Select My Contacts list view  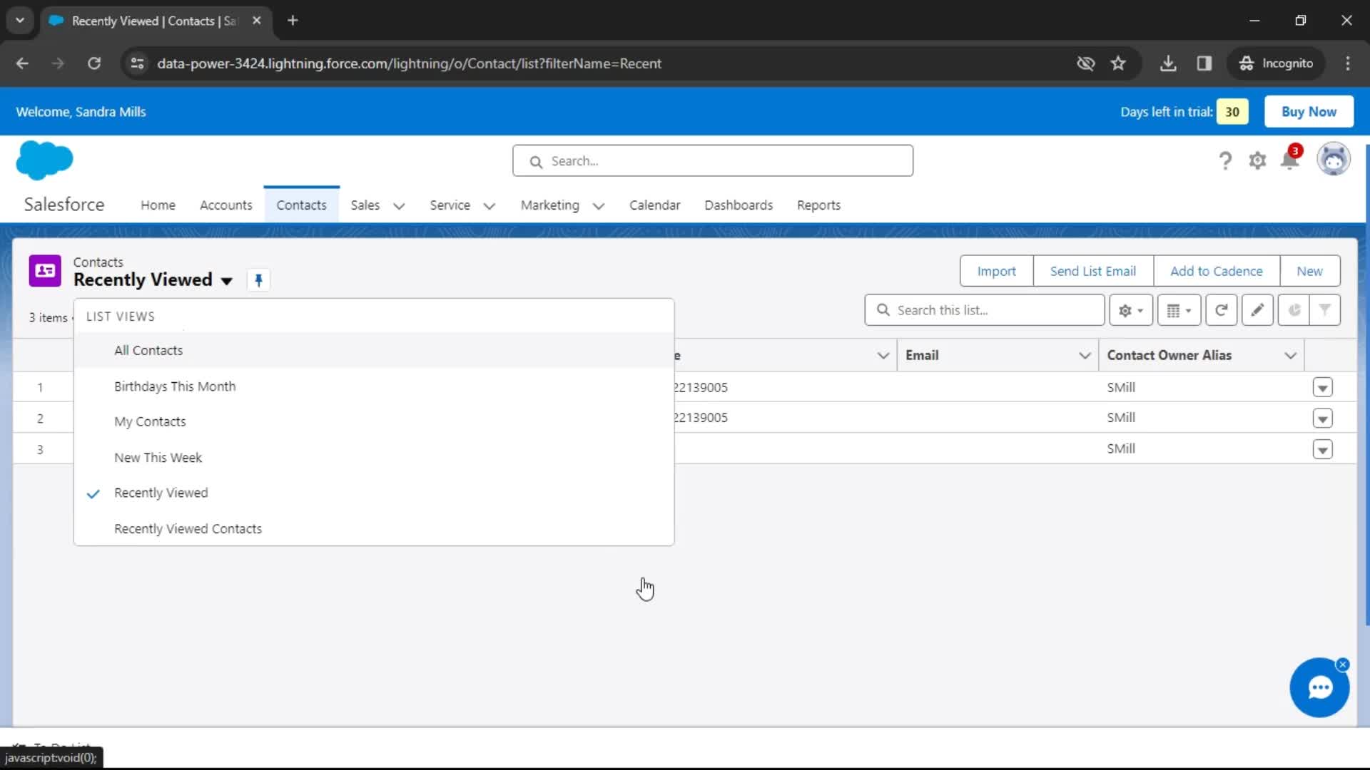[x=374, y=422]
